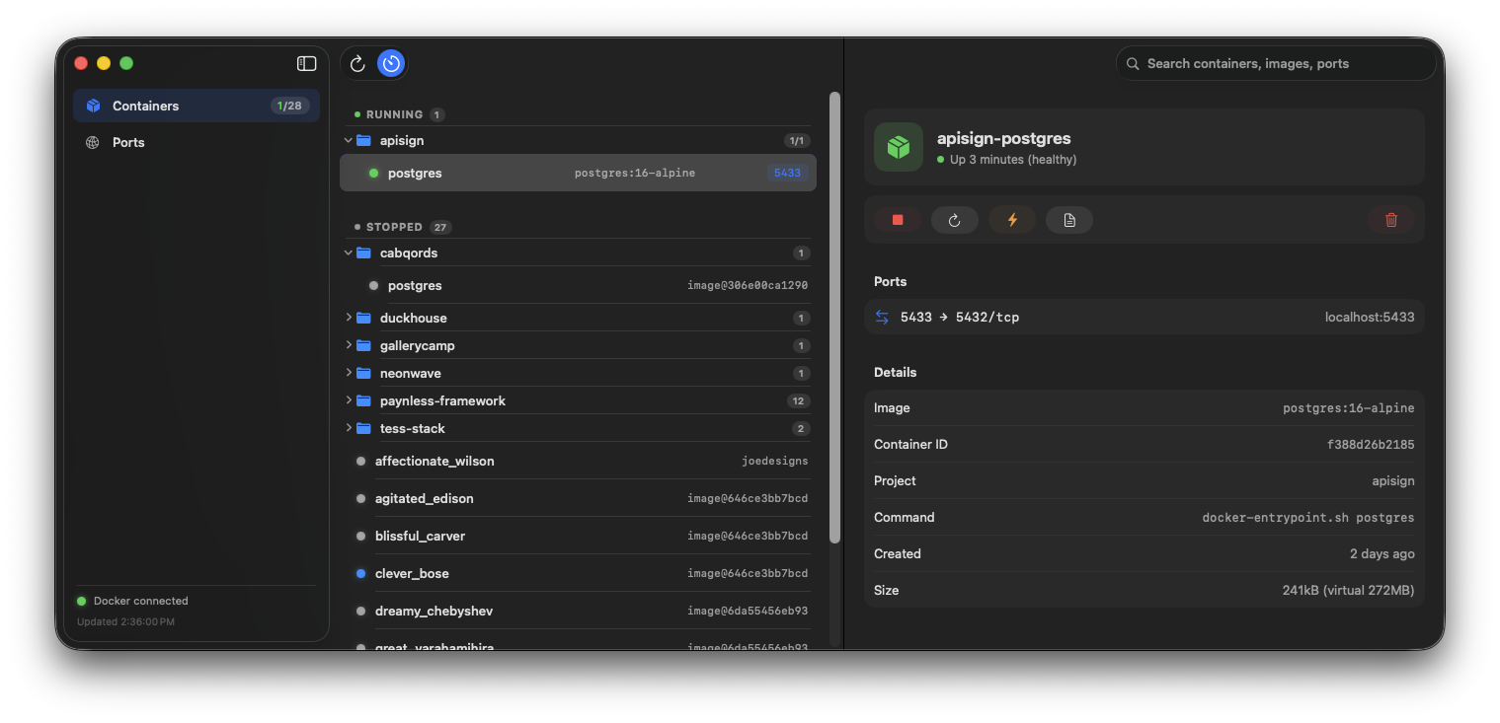Open the container logs document icon

(1069, 220)
